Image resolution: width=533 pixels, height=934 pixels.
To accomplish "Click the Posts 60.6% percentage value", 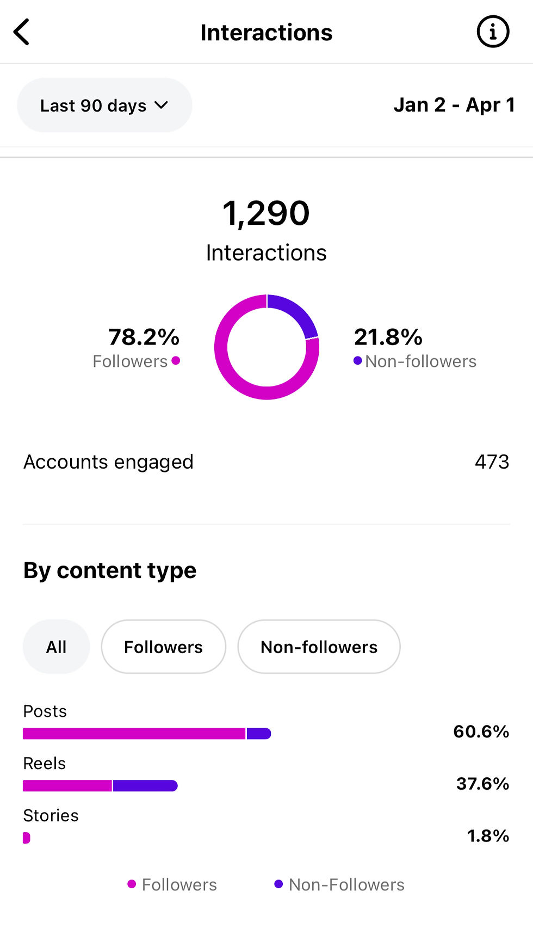I will (481, 732).
